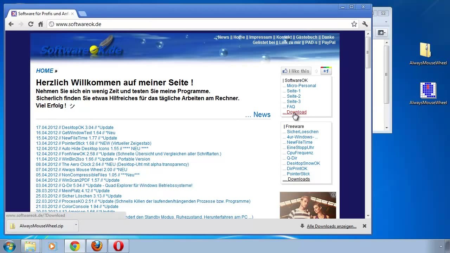Open Seite-2 in the sidebar
This screenshot has width=450, height=253.
[294, 96]
